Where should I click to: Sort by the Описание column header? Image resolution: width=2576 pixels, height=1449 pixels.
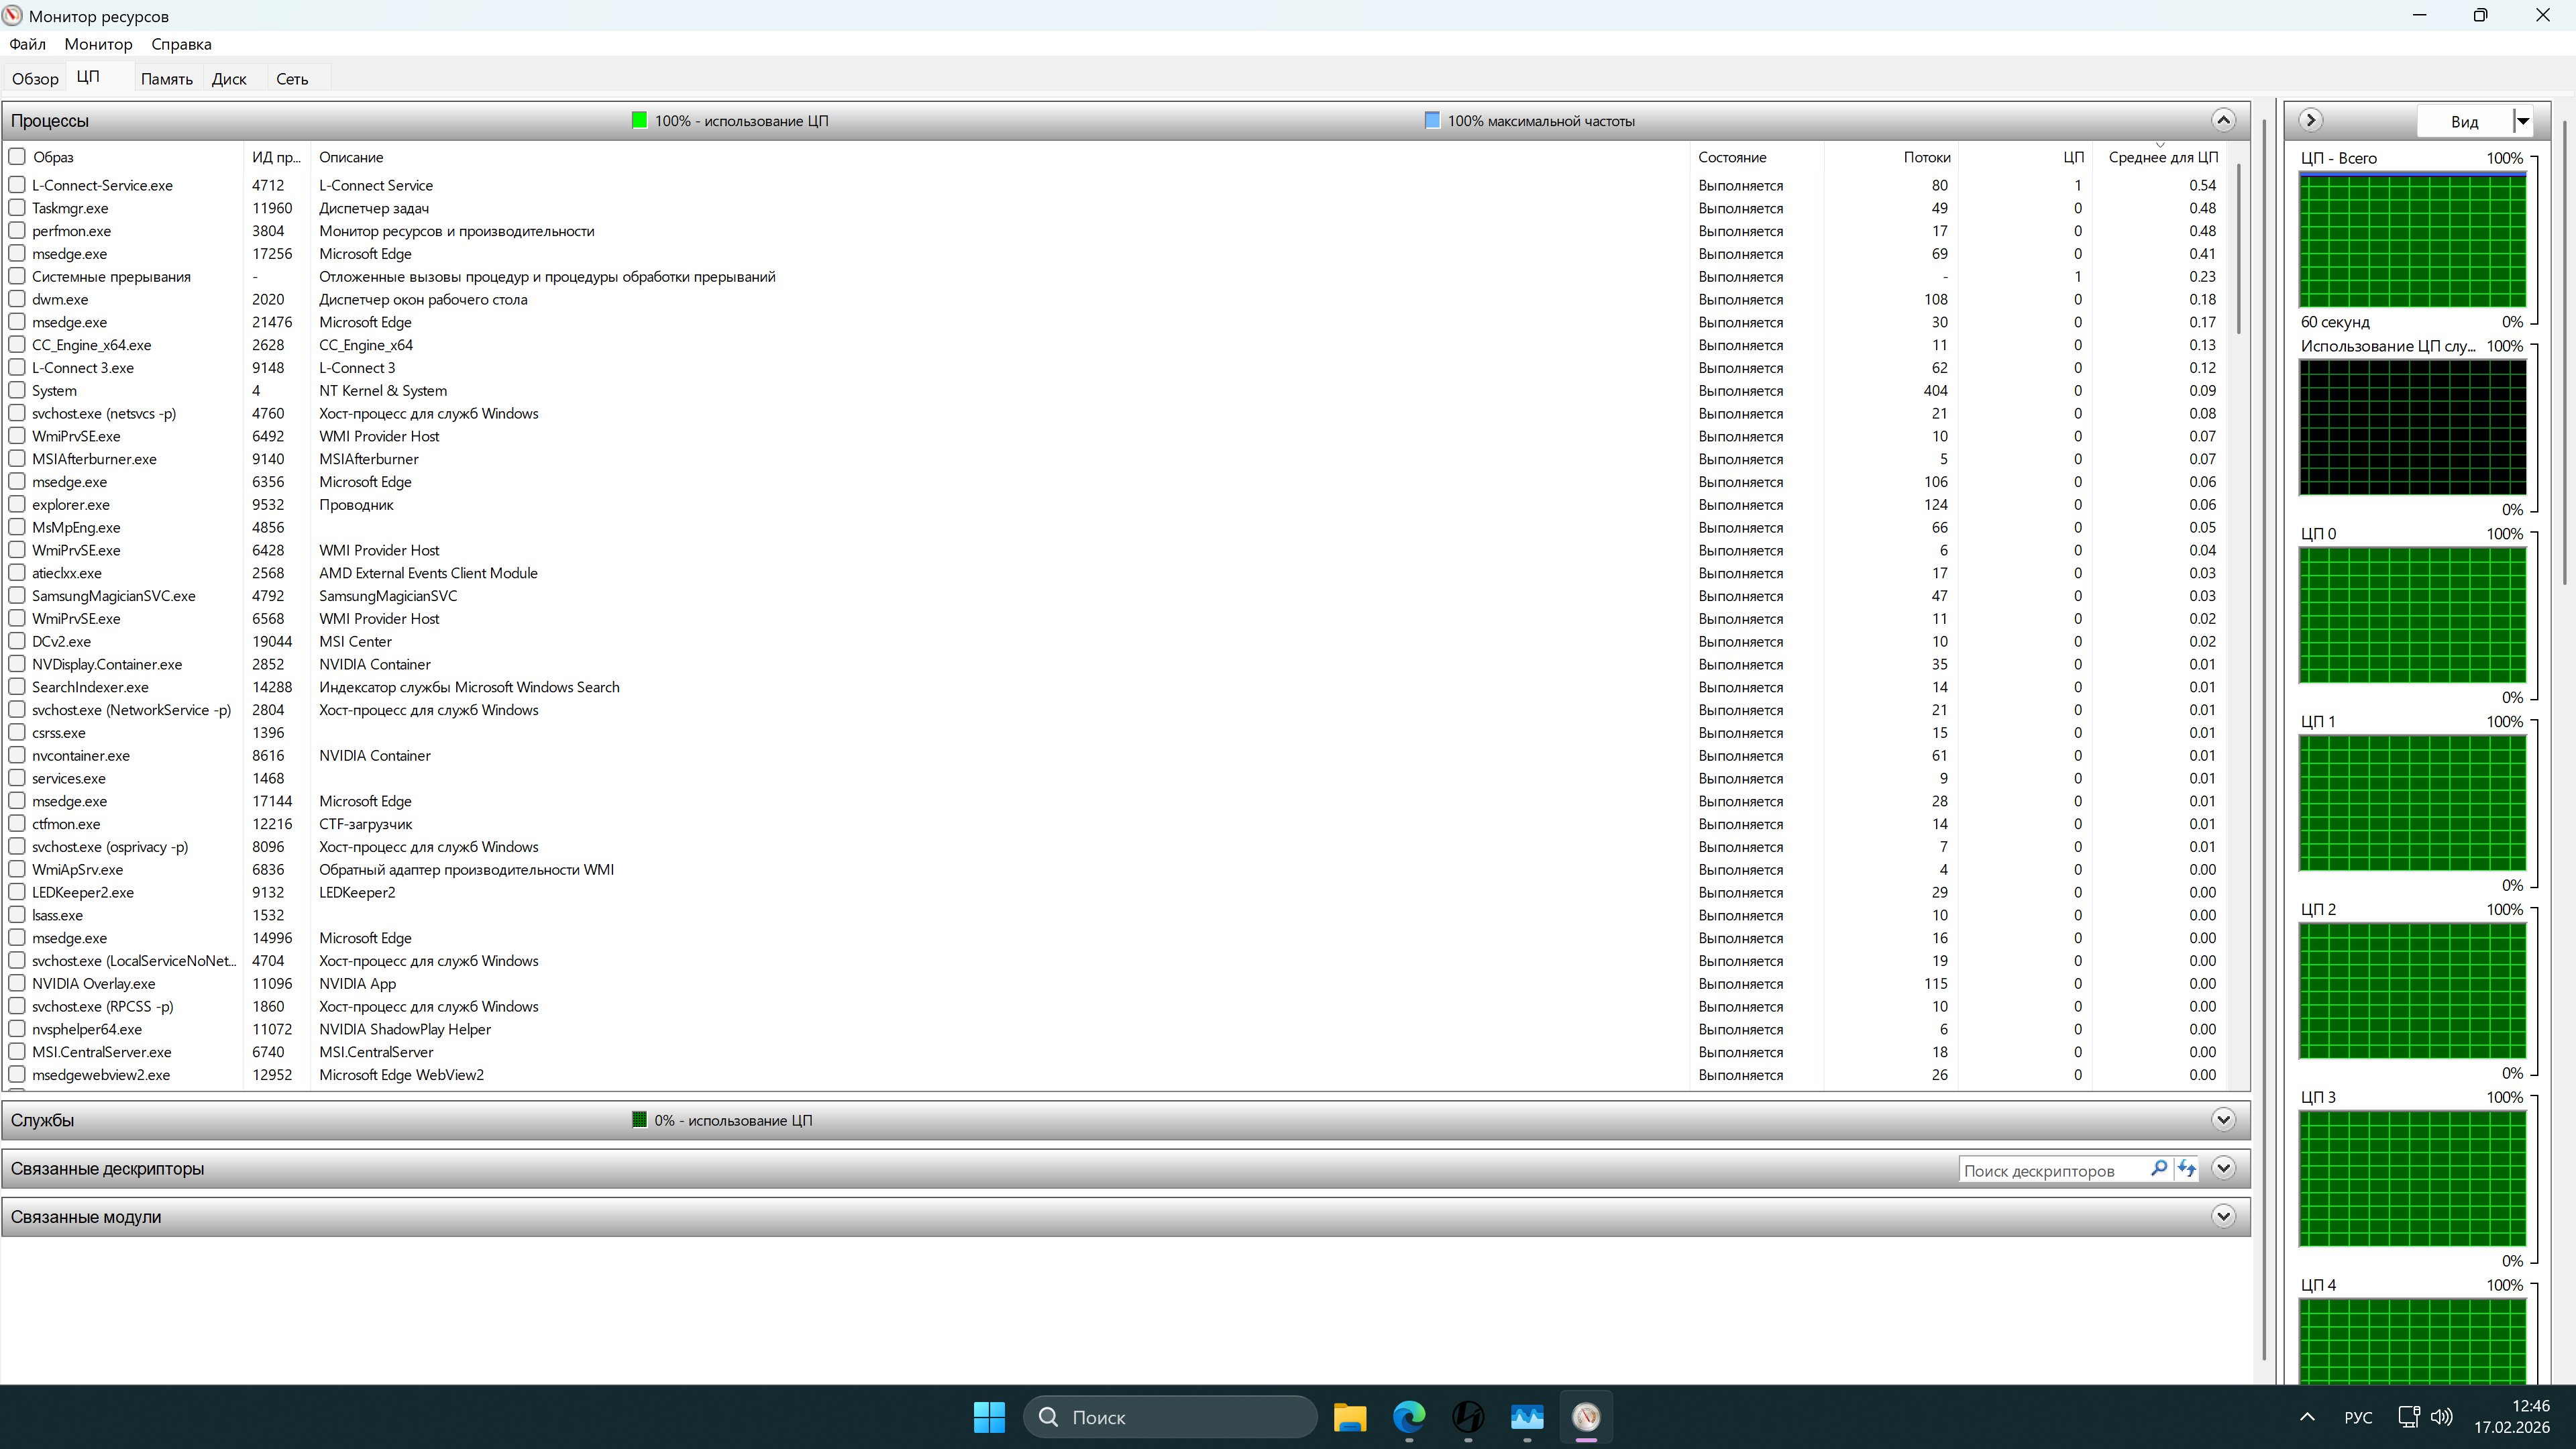[x=351, y=157]
